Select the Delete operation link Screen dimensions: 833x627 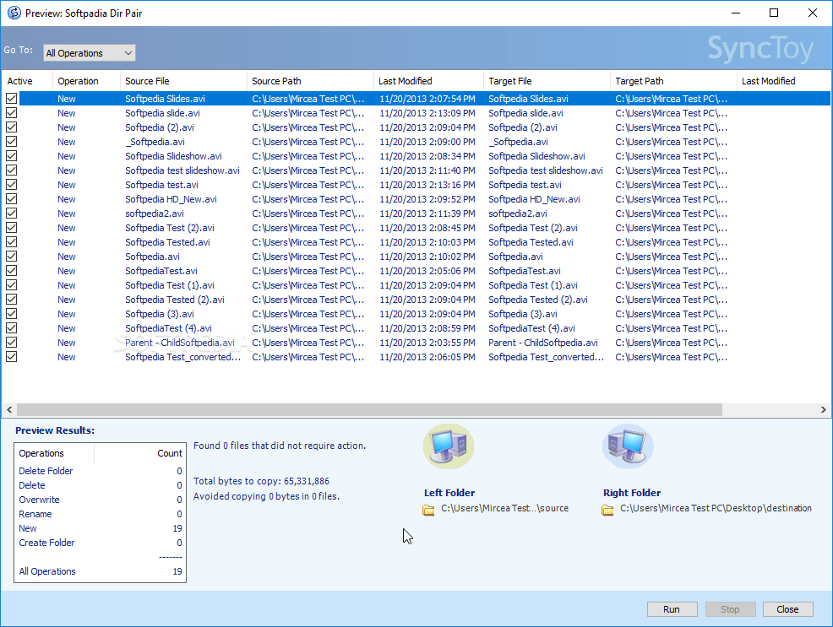[32, 485]
